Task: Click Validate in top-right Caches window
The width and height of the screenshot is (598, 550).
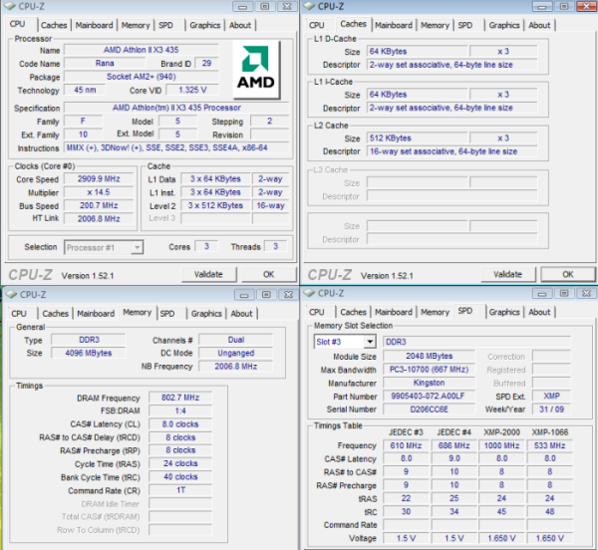Action: click(508, 274)
